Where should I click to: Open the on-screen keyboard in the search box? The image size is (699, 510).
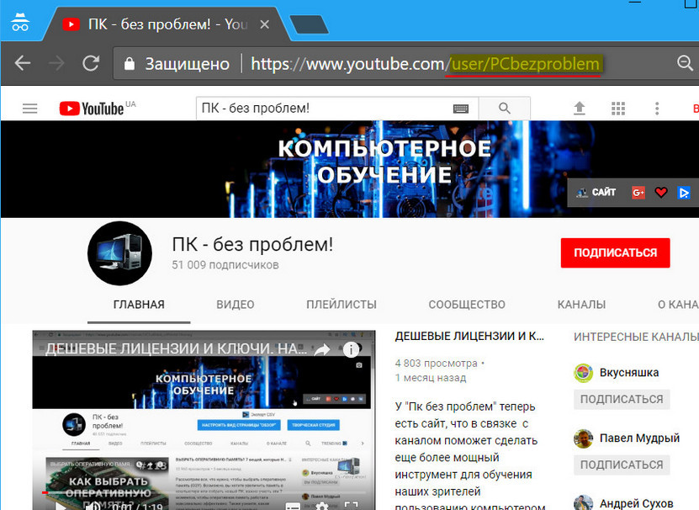coord(460,109)
